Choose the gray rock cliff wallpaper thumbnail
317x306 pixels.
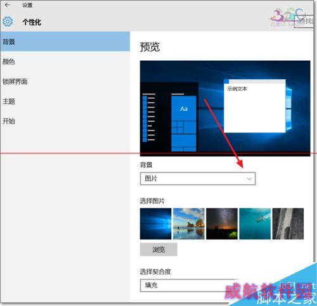(x=288, y=224)
